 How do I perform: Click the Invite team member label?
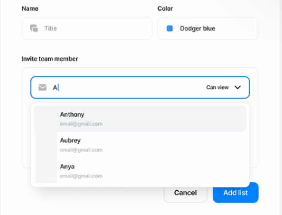[x=50, y=59]
